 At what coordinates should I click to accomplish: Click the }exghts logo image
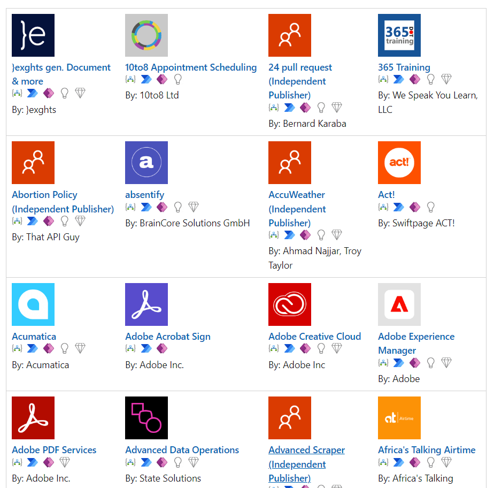(33, 35)
